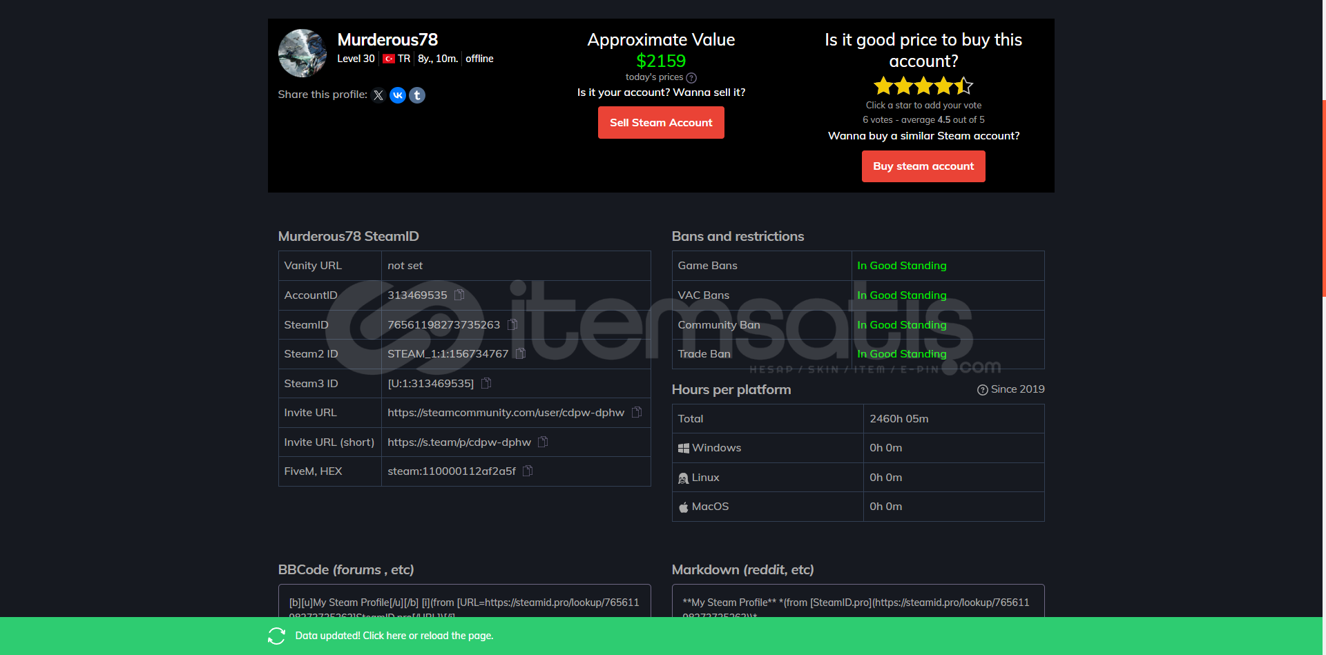1326x655 pixels.
Task: Click Game Bans In Good Standing status
Action: click(x=902, y=265)
